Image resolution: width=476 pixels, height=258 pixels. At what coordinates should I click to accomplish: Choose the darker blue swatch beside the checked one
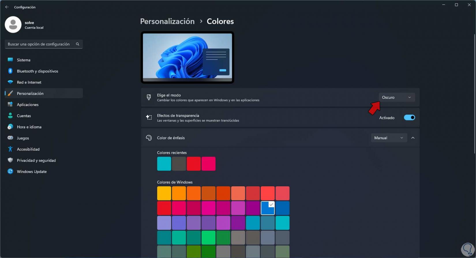tap(282, 208)
